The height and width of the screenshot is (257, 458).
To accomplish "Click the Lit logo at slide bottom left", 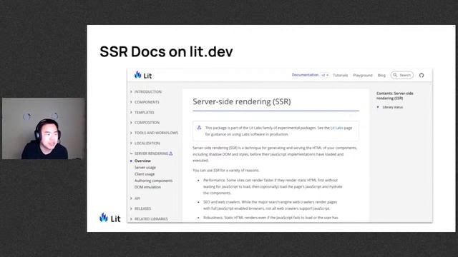I will (x=109, y=218).
